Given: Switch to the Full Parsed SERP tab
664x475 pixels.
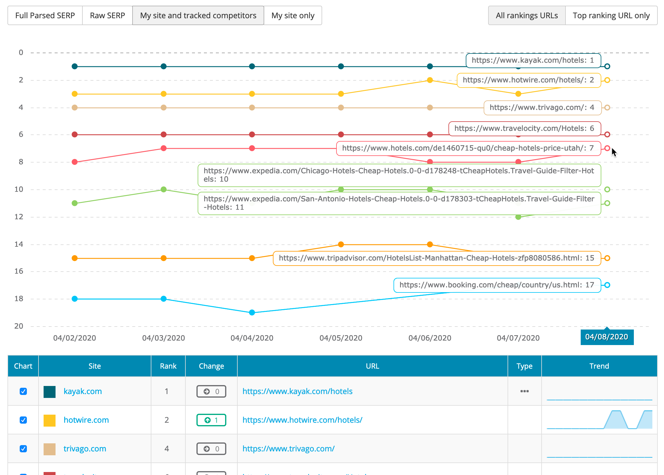Looking at the screenshot, I should [x=45, y=16].
